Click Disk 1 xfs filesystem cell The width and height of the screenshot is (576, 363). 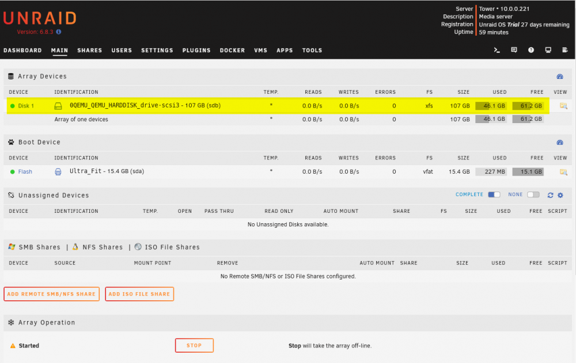429,106
